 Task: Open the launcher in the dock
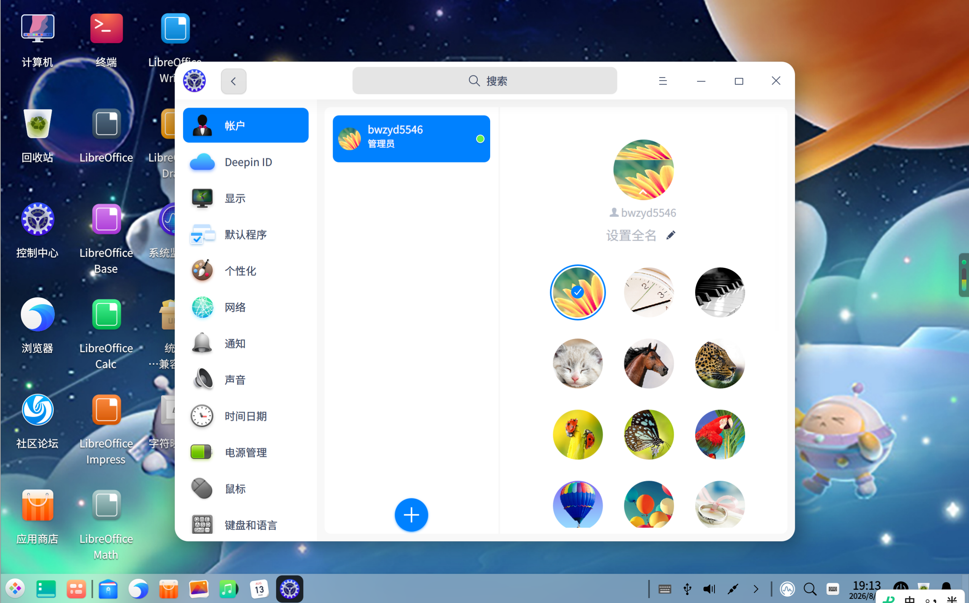pyautogui.click(x=15, y=589)
